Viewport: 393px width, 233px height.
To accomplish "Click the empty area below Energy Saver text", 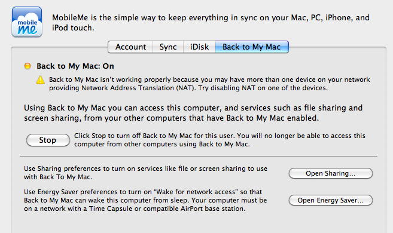I will (x=199, y=223).
